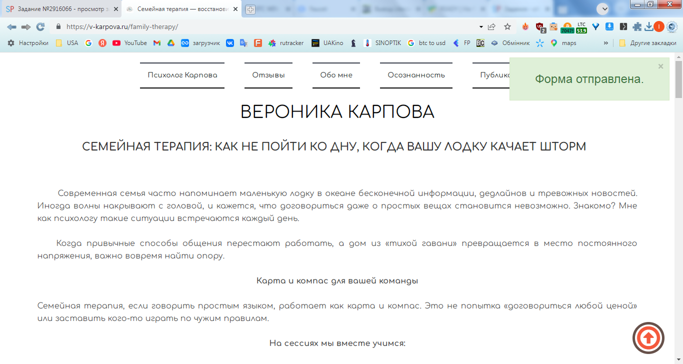Viewport: 683px width, 364px height.
Task: Open the BC bookmark icon
Action: (480, 43)
